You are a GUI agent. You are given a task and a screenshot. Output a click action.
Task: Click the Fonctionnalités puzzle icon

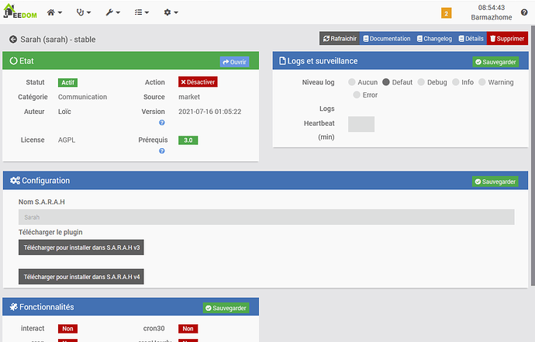tap(14, 307)
